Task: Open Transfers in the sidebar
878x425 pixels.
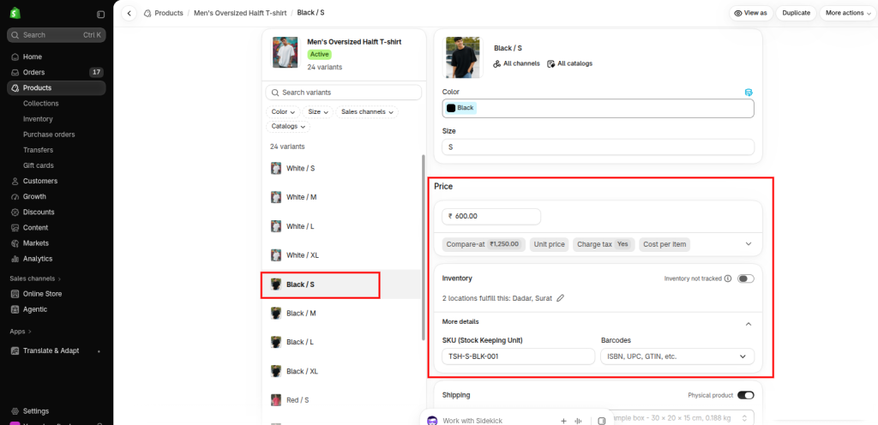Action: (x=38, y=151)
